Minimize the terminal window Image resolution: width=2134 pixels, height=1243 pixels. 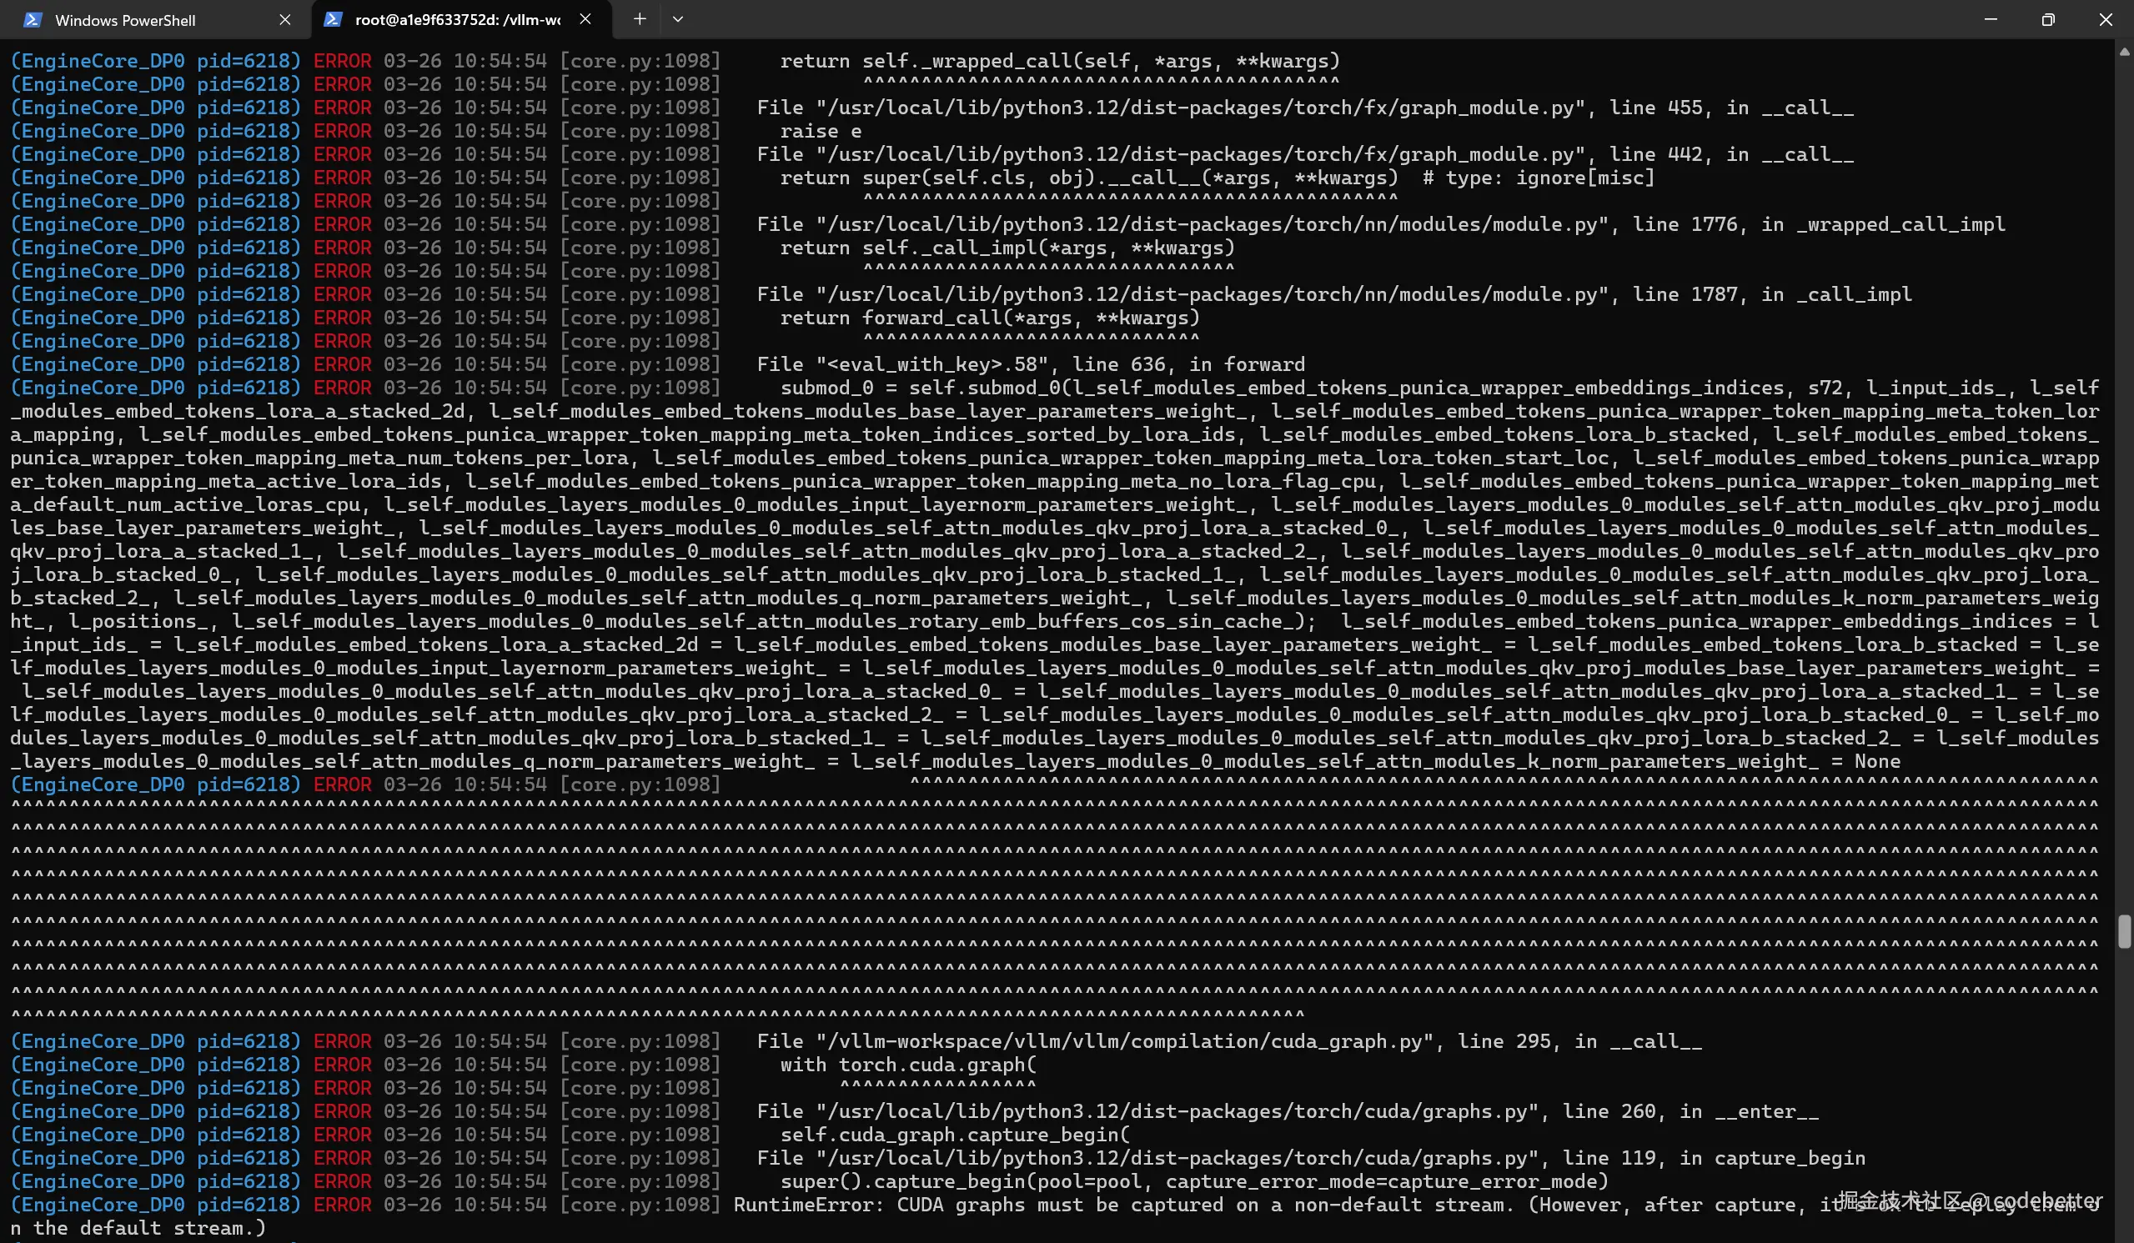pos(1991,19)
